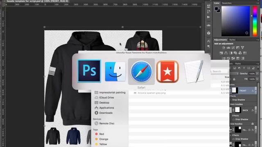262x147 pixels.
Task: Add a Selective Color adjustment
Action: click(242, 58)
